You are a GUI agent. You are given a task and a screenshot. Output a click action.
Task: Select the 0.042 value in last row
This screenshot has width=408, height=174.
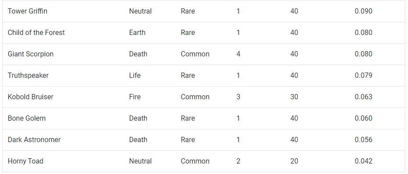[363, 161]
